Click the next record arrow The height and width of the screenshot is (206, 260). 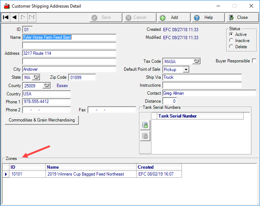23,17
